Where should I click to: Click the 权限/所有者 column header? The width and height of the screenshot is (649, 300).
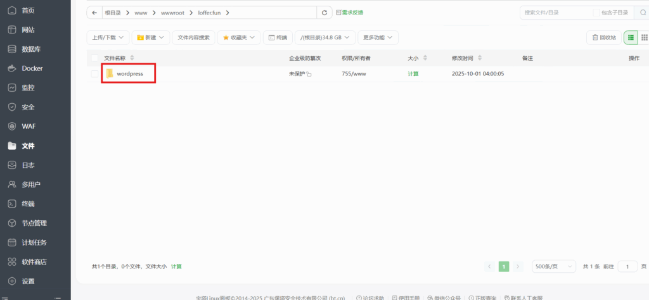coord(356,58)
